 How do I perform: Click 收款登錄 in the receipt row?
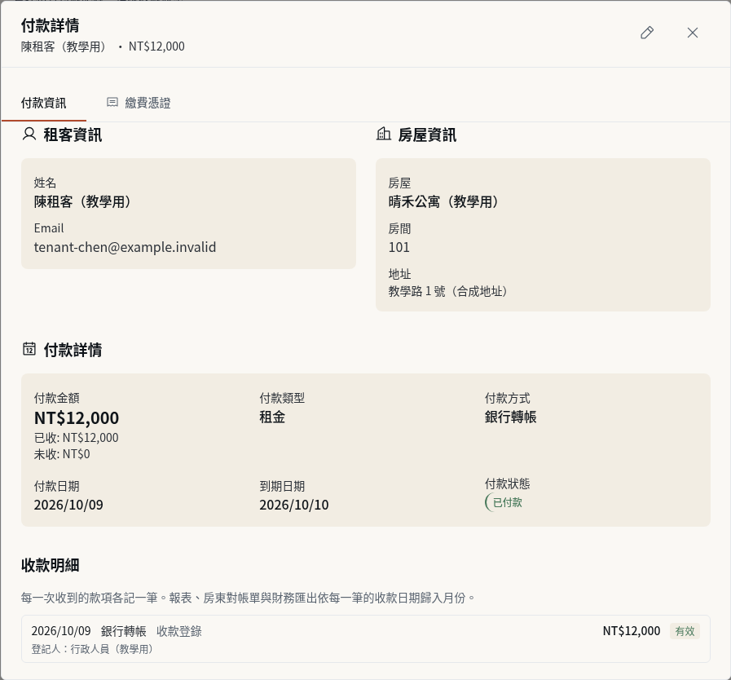(x=179, y=632)
